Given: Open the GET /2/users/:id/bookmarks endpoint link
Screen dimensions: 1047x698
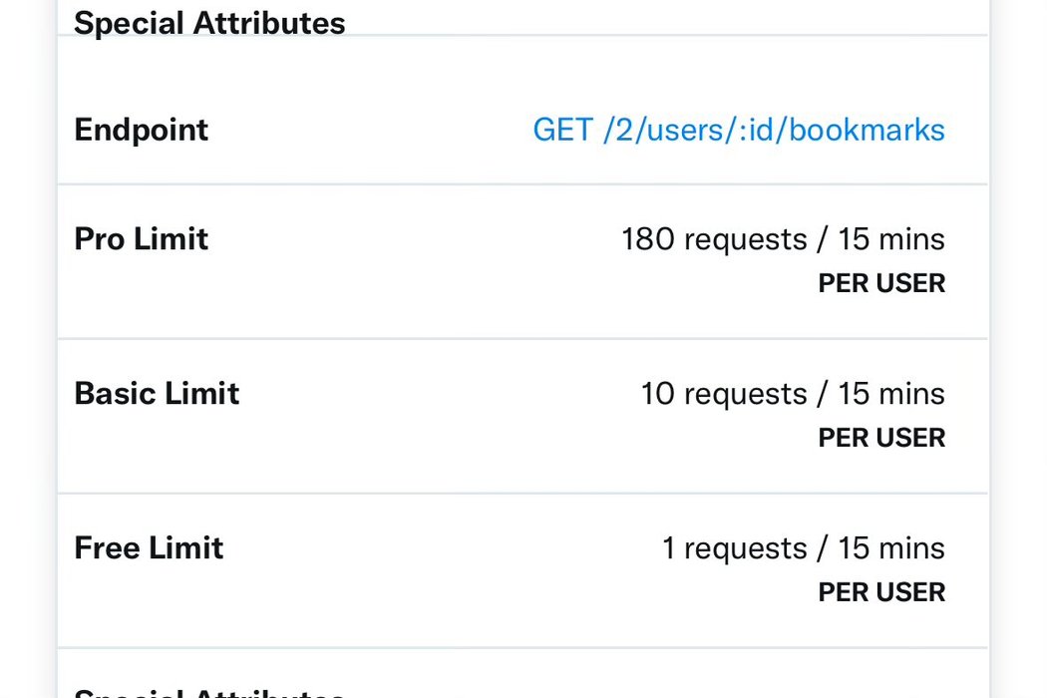Looking at the screenshot, I should click(x=739, y=130).
